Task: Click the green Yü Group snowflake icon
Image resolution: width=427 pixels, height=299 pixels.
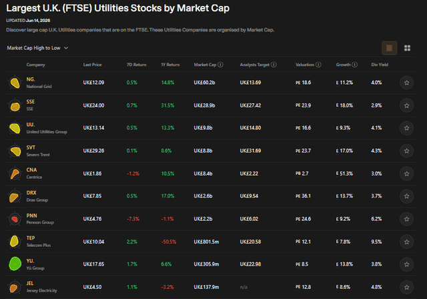Action: 15,264
